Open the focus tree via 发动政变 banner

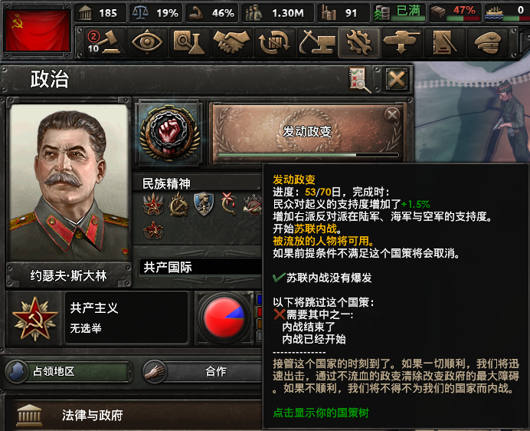(x=307, y=133)
